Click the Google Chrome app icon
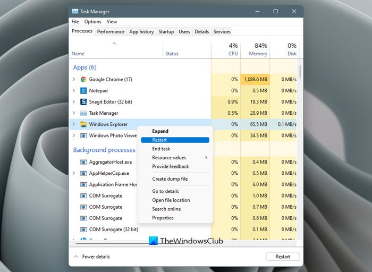This screenshot has width=372, height=272. [x=83, y=80]
